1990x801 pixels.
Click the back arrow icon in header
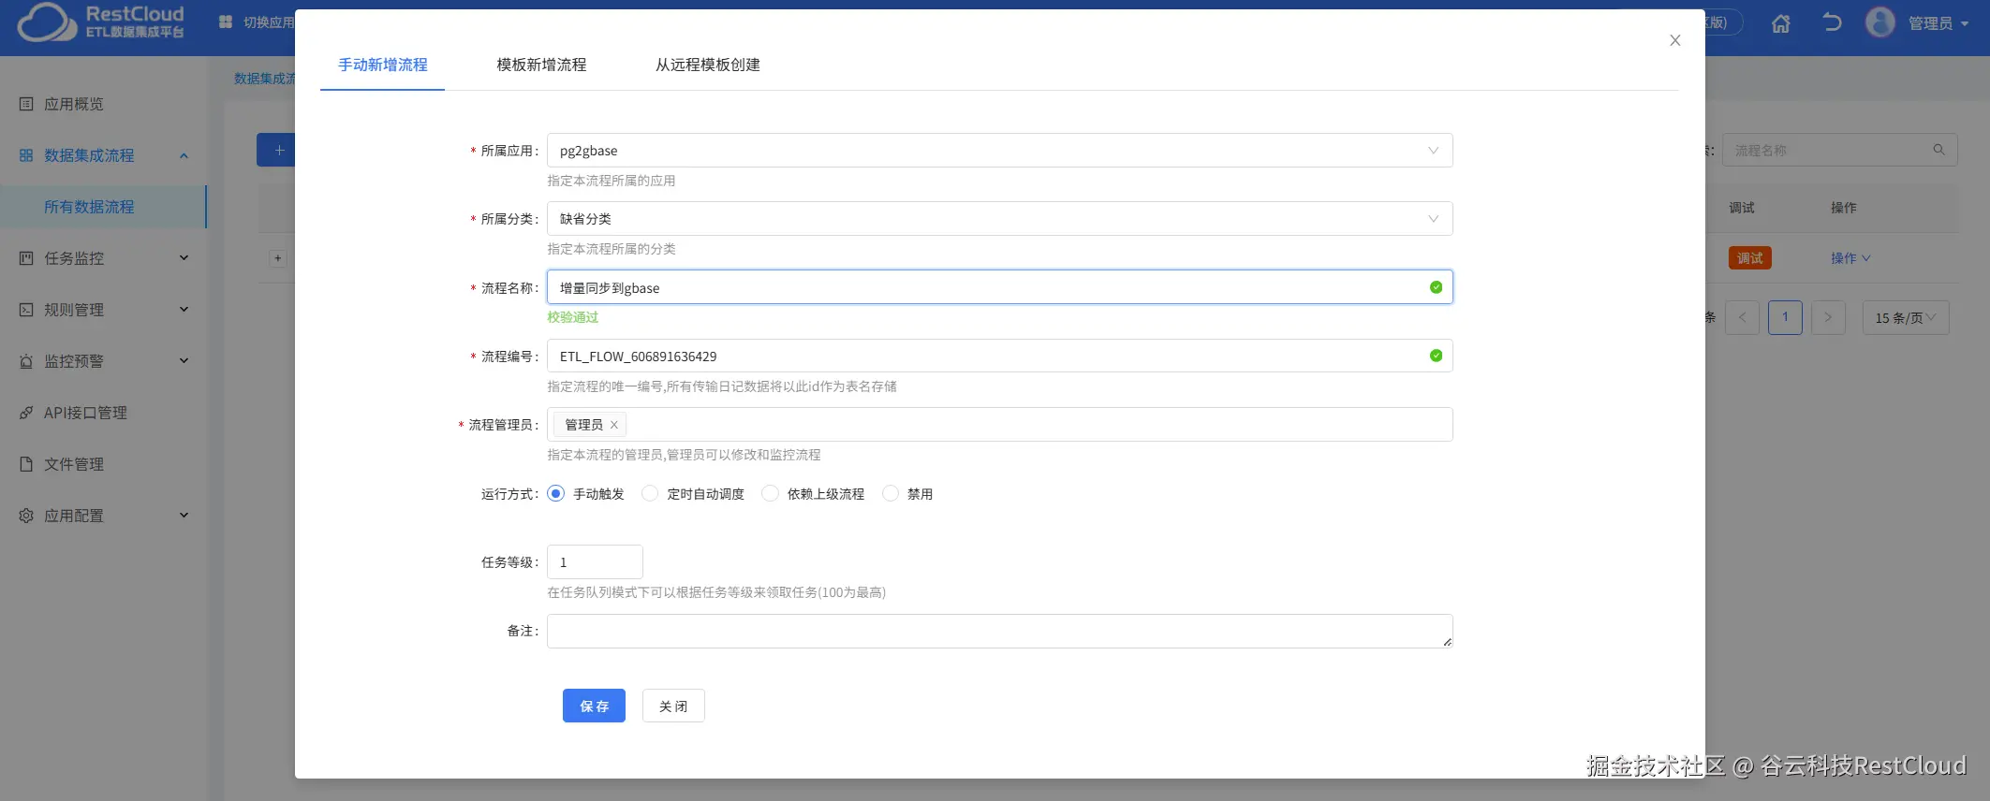pyautogui.click(x=1832, y=22)
